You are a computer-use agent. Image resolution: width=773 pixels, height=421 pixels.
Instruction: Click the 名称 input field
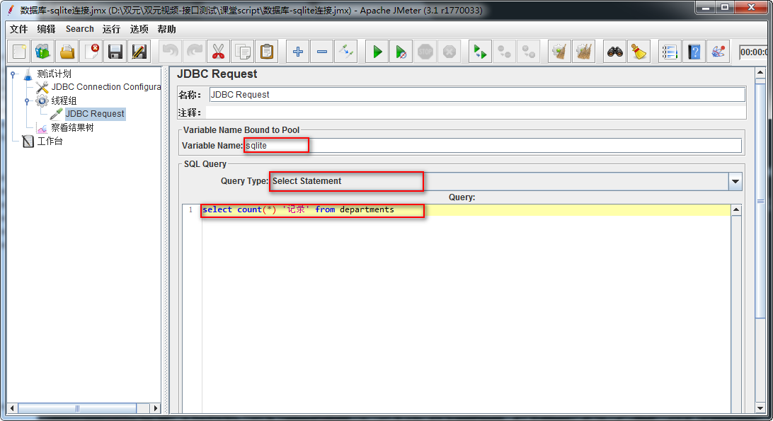(476, 95)
